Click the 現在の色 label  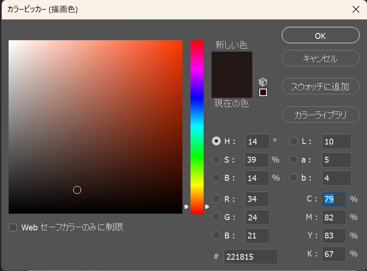(232, 103)
